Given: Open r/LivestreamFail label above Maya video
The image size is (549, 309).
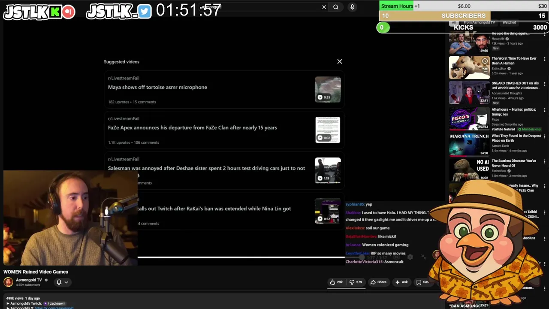Looking at the screenshot, I should (x=124, y=78).
